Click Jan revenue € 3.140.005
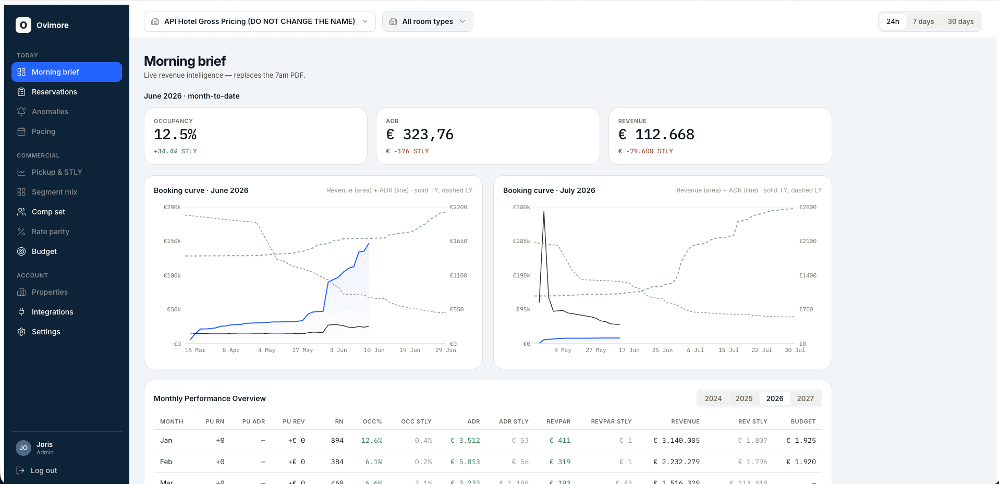999x484 pixels. 677,441
